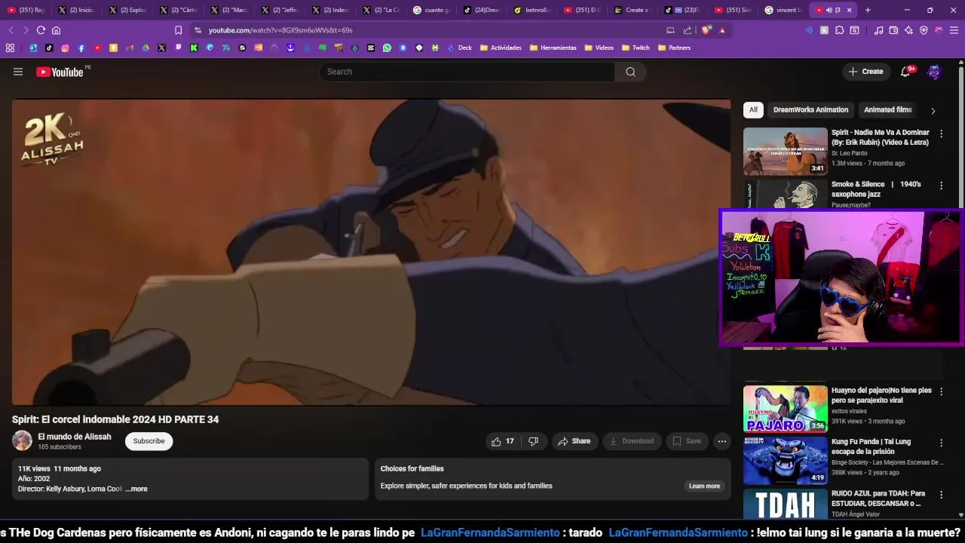Click the Share button
The height and width of the screenshot is (543, 965).
point(574,441)
